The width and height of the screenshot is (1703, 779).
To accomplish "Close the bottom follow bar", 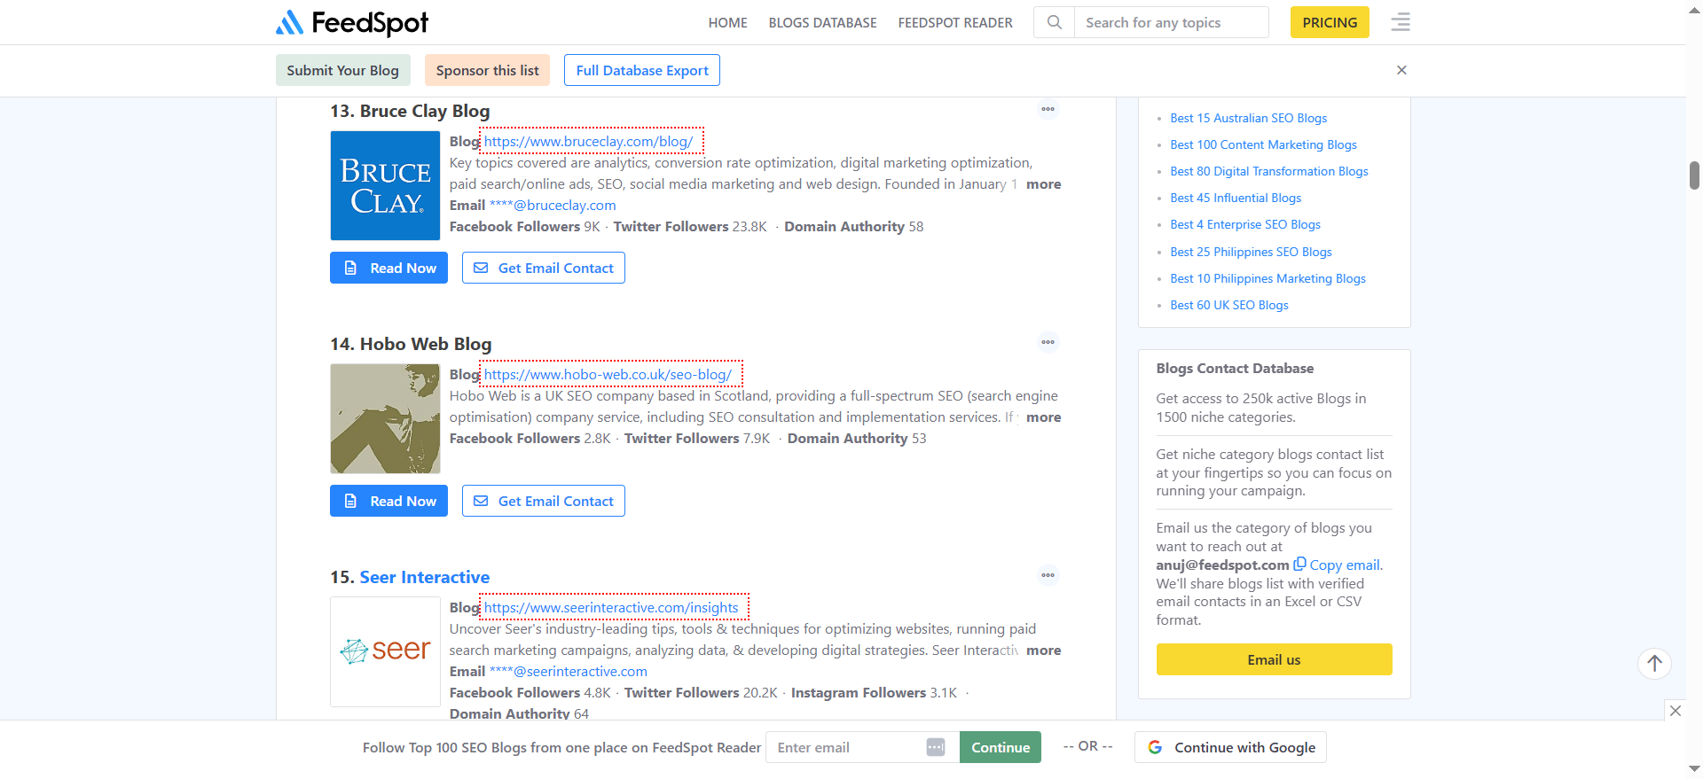I will [x=1675, y=710].
